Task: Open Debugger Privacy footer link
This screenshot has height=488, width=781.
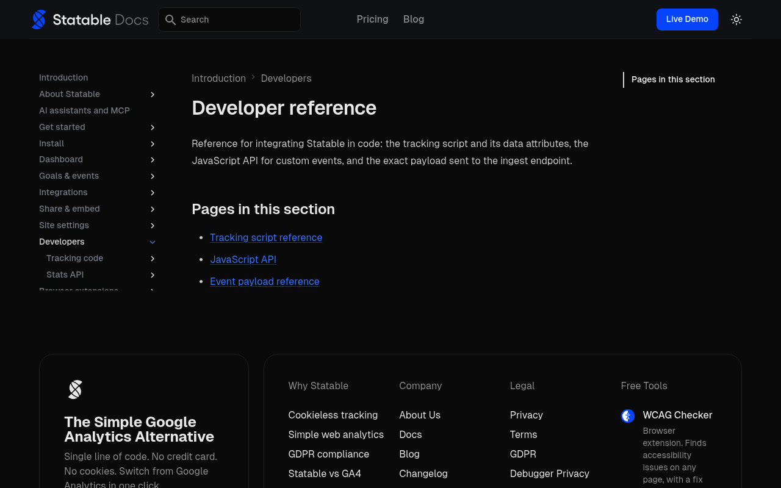Action: (550, 473)
